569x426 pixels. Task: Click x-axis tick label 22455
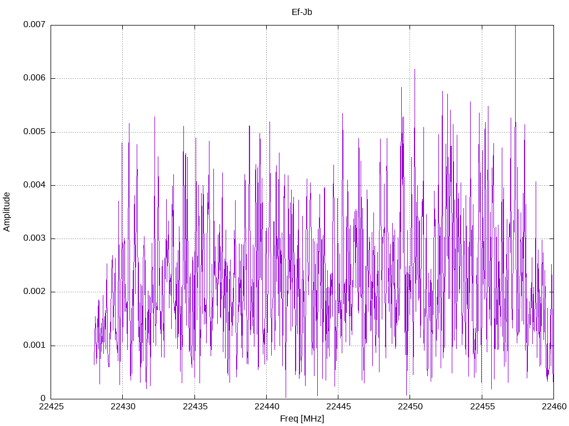click(482, 407)
